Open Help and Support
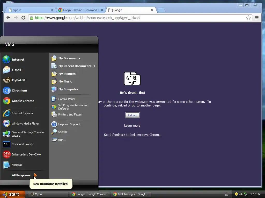 (x=74, y=124)
